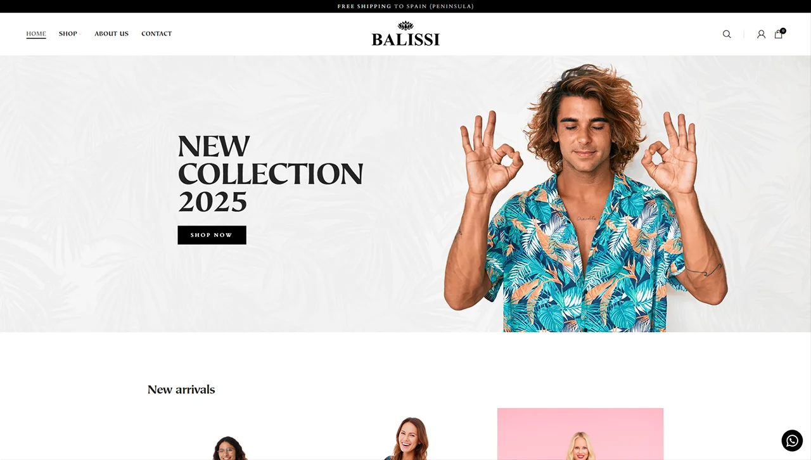Click the hero image of the man in tropical shirt
This screenshot has height=460, width=811.
tap(585, 198)
